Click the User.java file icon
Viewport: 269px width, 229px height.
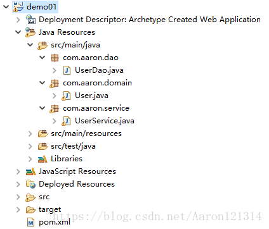coord(66,96)
